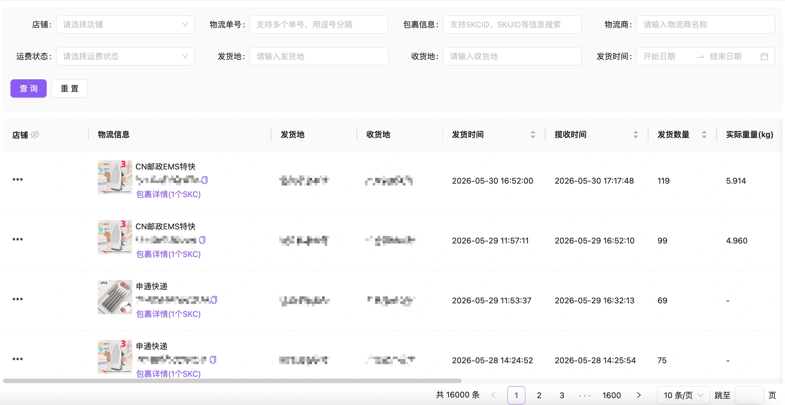Sort by 发货数量 column arrows
This screenshot has width=785, height=405.
(x=704, y=135)
